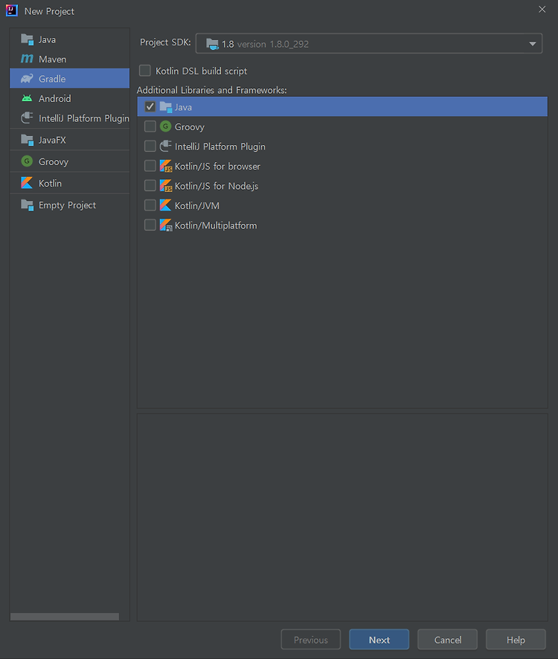Enable Kotlin DSL build script checkbox
The height and width of the screenshot is (659, 558).
[x=145, y=71]
